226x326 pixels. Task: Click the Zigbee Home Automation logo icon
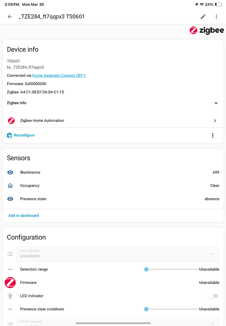11,121
